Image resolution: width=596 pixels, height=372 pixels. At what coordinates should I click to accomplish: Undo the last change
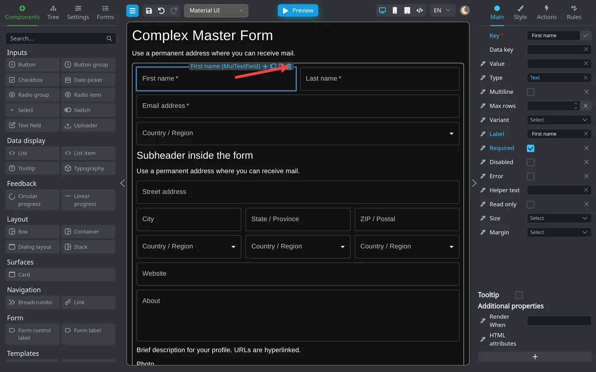[x=161, y=11]
